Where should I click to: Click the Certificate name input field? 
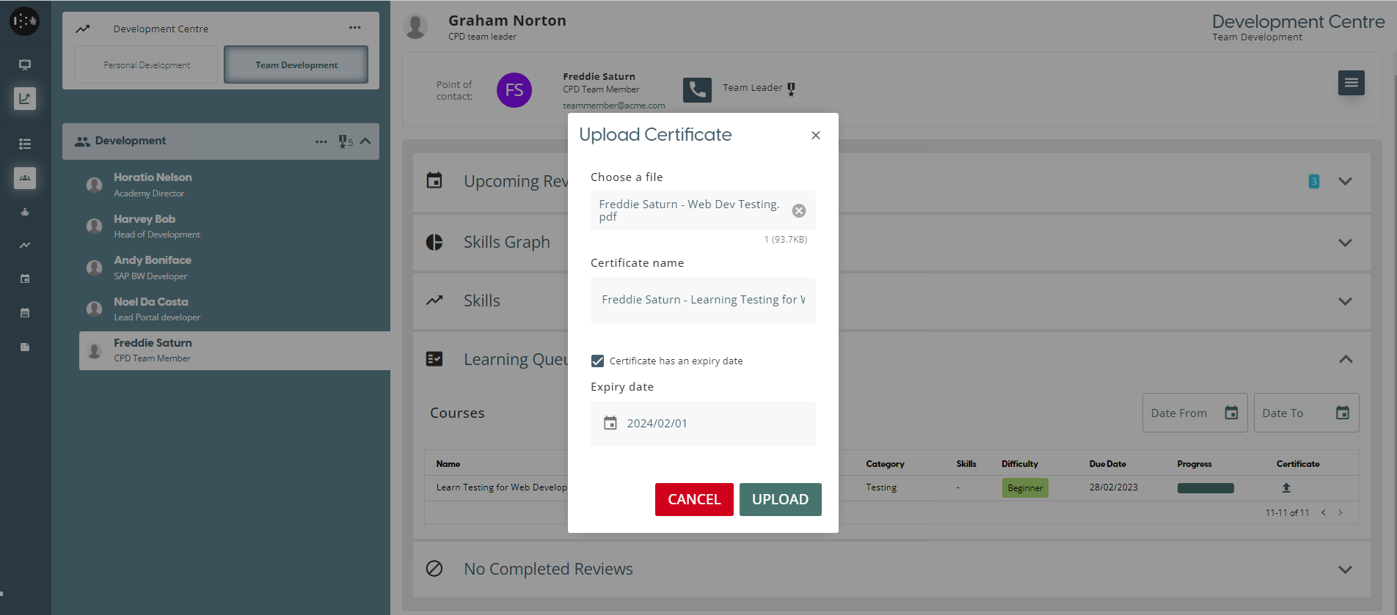click(x=702, y=300)
